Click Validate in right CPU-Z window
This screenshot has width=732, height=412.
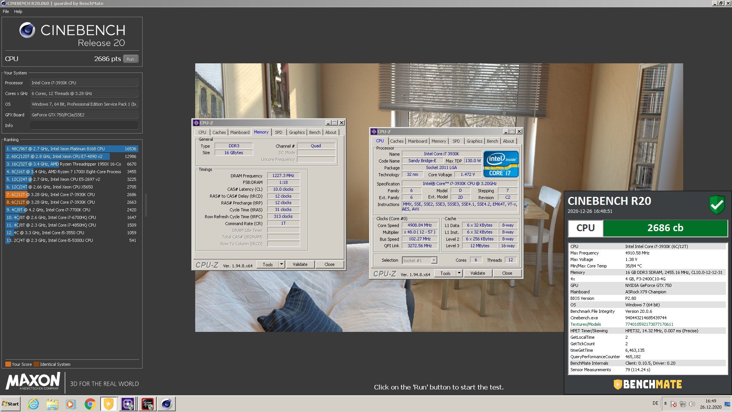click(478, 273)
